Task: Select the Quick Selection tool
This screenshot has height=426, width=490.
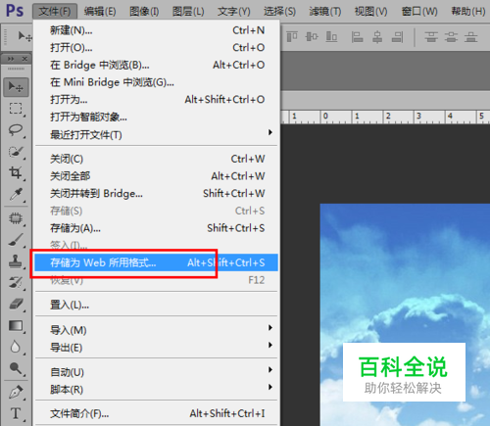Action: click(16, 152)
